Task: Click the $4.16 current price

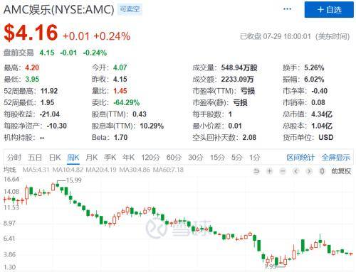Action: pyautogui.click(x=31, y=33)
